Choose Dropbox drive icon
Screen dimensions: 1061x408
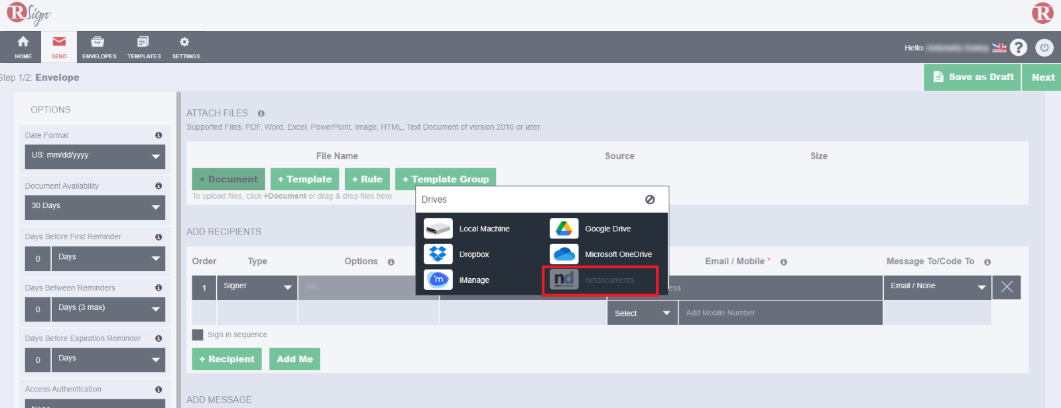pos(438,254)
